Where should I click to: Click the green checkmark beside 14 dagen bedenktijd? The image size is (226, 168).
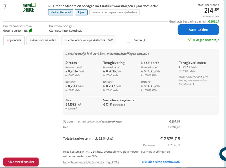[x=189, y=40]
